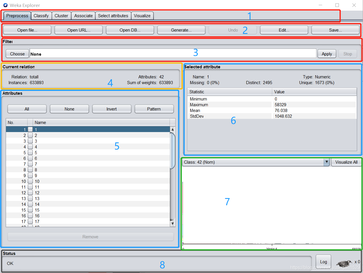Click the Generate... button
Image resolution: width=363 pixels, height=273 pixels.
coord(181,30)
